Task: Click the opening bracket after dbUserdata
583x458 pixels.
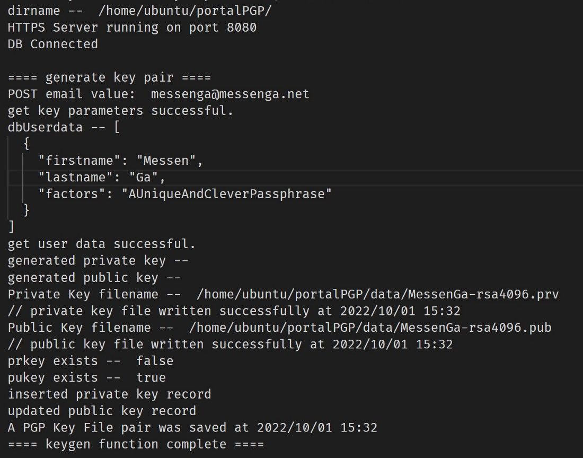Action: click(x=117, y=127)
